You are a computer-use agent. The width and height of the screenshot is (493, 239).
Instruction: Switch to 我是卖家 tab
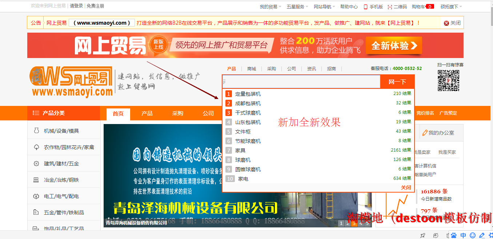coord(422,152)
